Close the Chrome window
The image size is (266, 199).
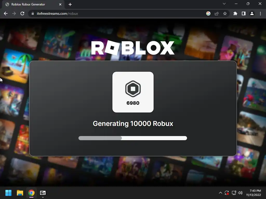click(x=260, y=4)
